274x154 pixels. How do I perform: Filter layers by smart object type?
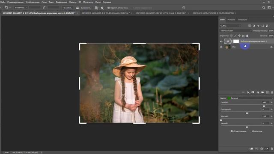click(267, 26)
